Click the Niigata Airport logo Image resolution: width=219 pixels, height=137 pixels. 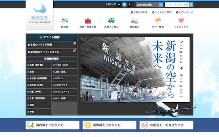(x=39, y=15)
